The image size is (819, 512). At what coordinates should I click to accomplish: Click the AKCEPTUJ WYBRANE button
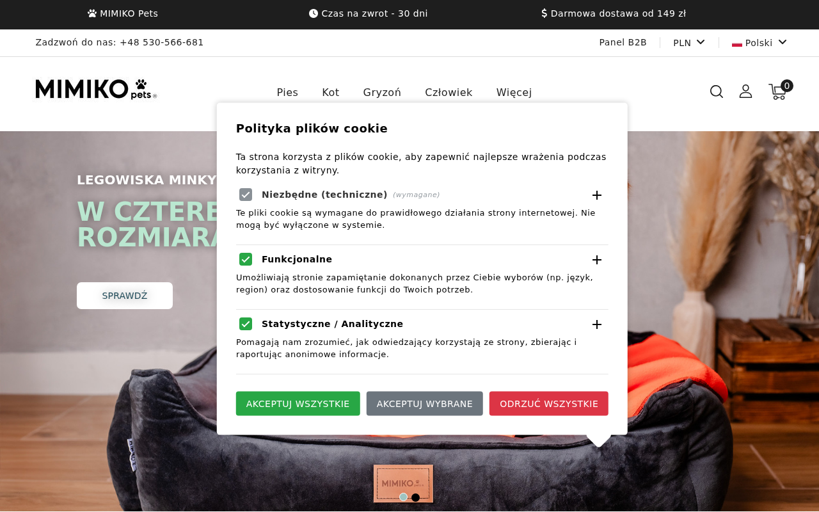coord(425,404)
